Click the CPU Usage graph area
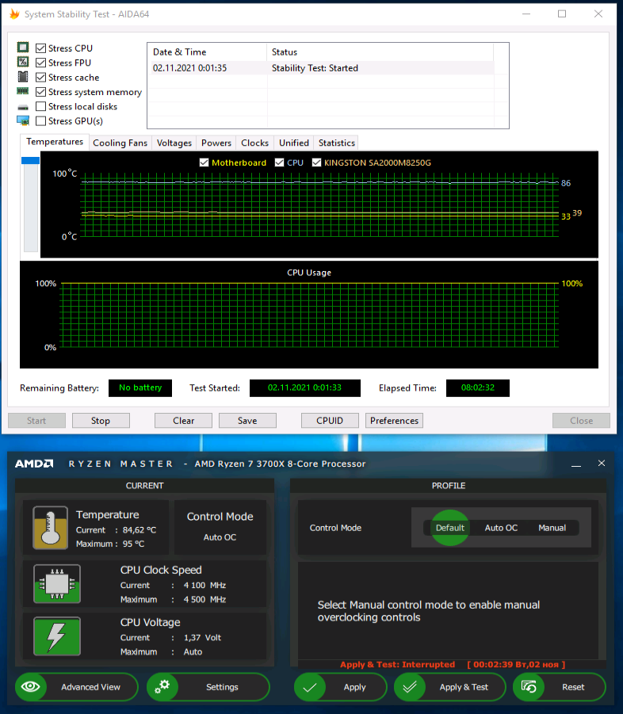Image resolution: width=623 pixels, height=714 pixels. tap(309, 315)
